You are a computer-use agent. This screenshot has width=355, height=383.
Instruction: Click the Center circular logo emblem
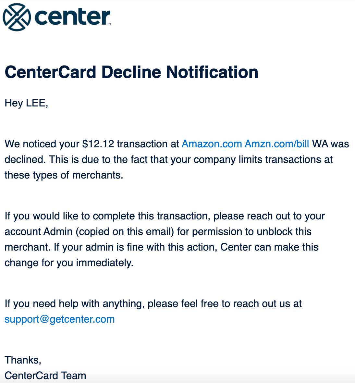17,17
